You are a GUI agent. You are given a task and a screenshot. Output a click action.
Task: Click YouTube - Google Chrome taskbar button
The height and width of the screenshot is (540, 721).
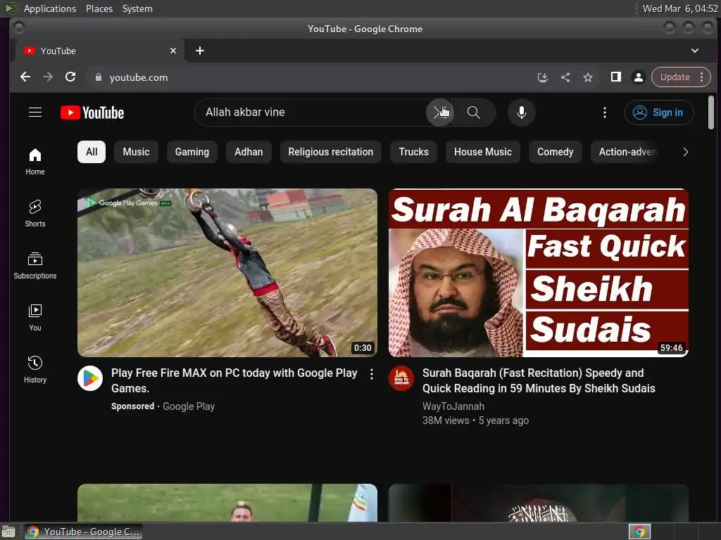point(84,532)
